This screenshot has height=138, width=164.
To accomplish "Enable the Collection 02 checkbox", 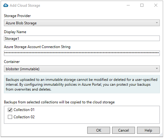I will click(x=10, y=117).
